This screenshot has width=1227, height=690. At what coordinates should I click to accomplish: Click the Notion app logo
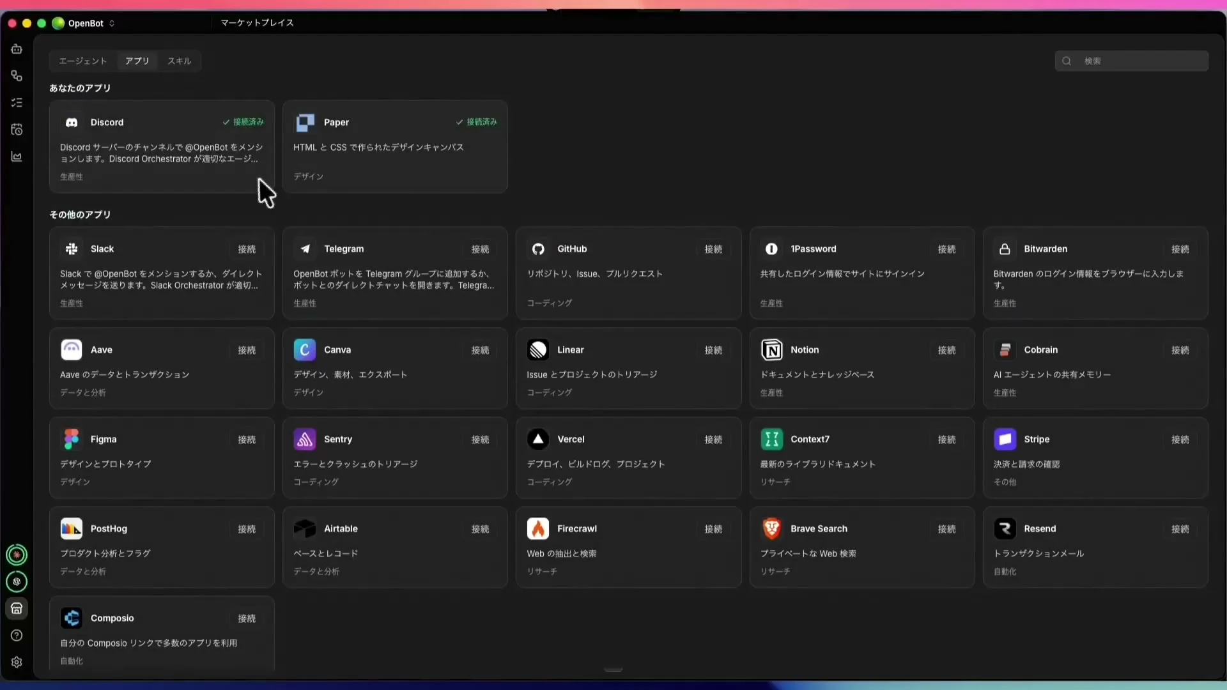pos(771,349)
